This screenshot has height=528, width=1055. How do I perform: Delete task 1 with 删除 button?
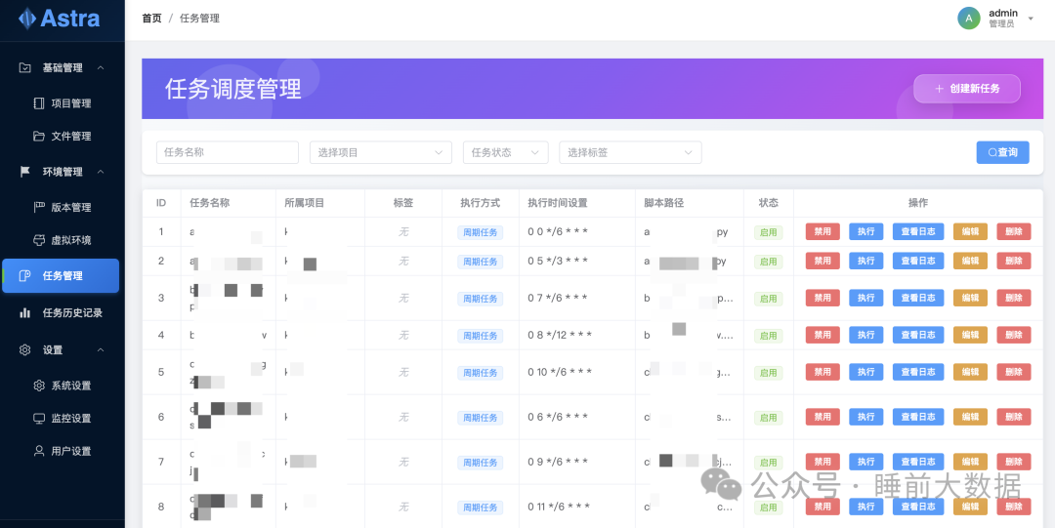[1013, 231]
